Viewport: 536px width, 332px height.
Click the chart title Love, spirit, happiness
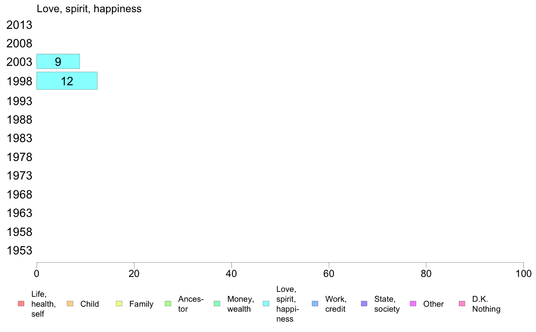[89, 9]
